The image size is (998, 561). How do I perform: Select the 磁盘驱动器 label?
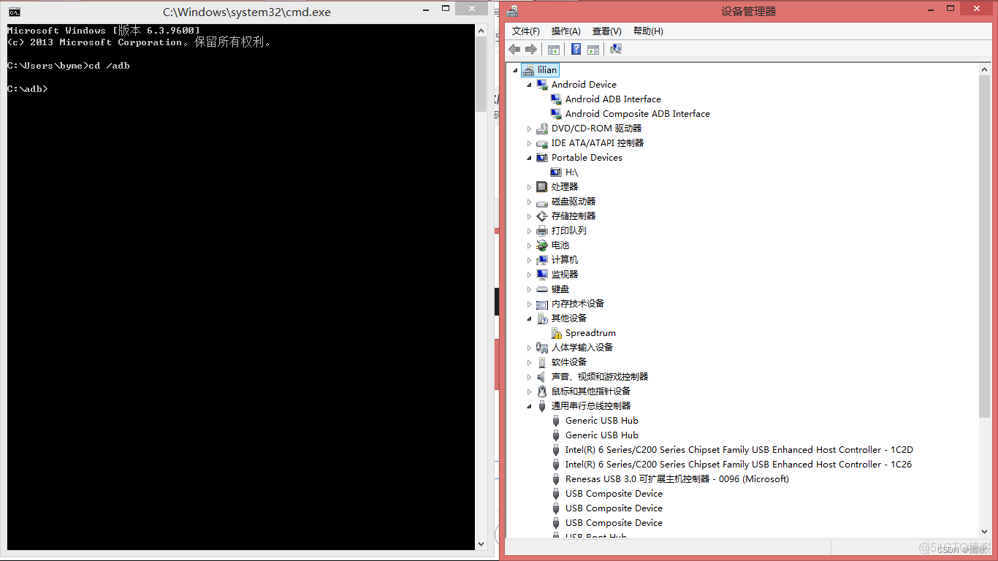point(574,202)
